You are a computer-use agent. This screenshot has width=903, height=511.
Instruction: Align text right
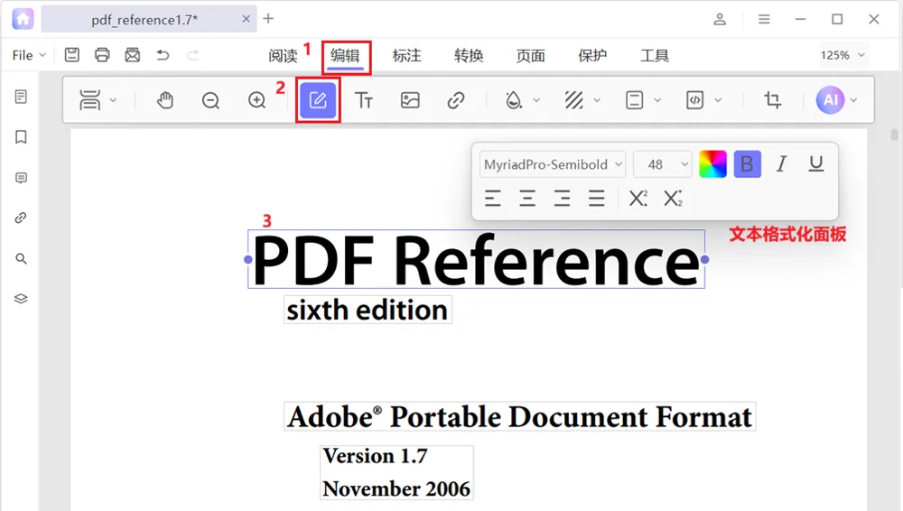(x=562, y=199)
